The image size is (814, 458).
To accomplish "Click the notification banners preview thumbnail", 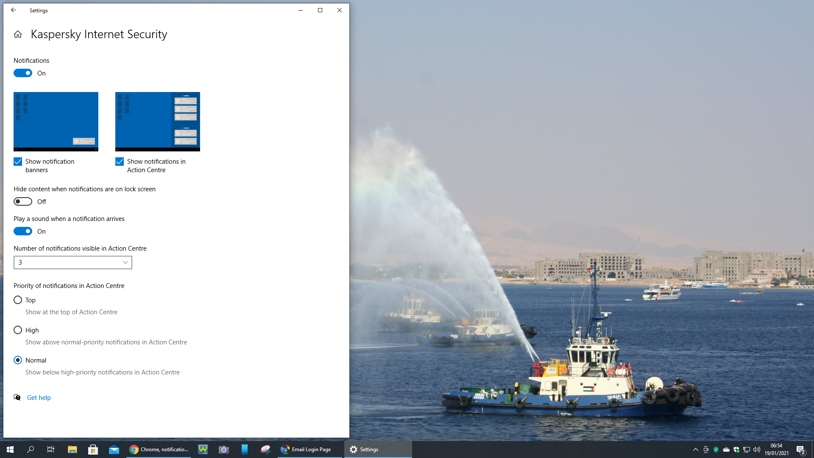I will point(56,122).
